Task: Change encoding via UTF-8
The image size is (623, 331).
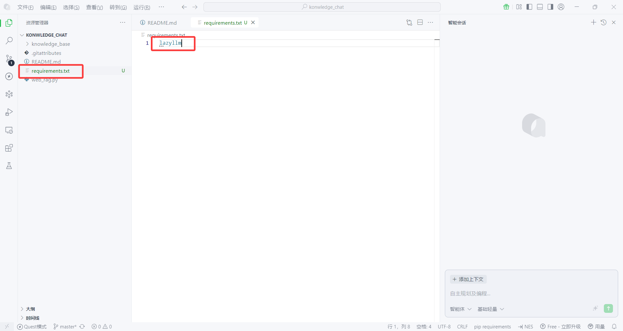Action: click(444, 326)
